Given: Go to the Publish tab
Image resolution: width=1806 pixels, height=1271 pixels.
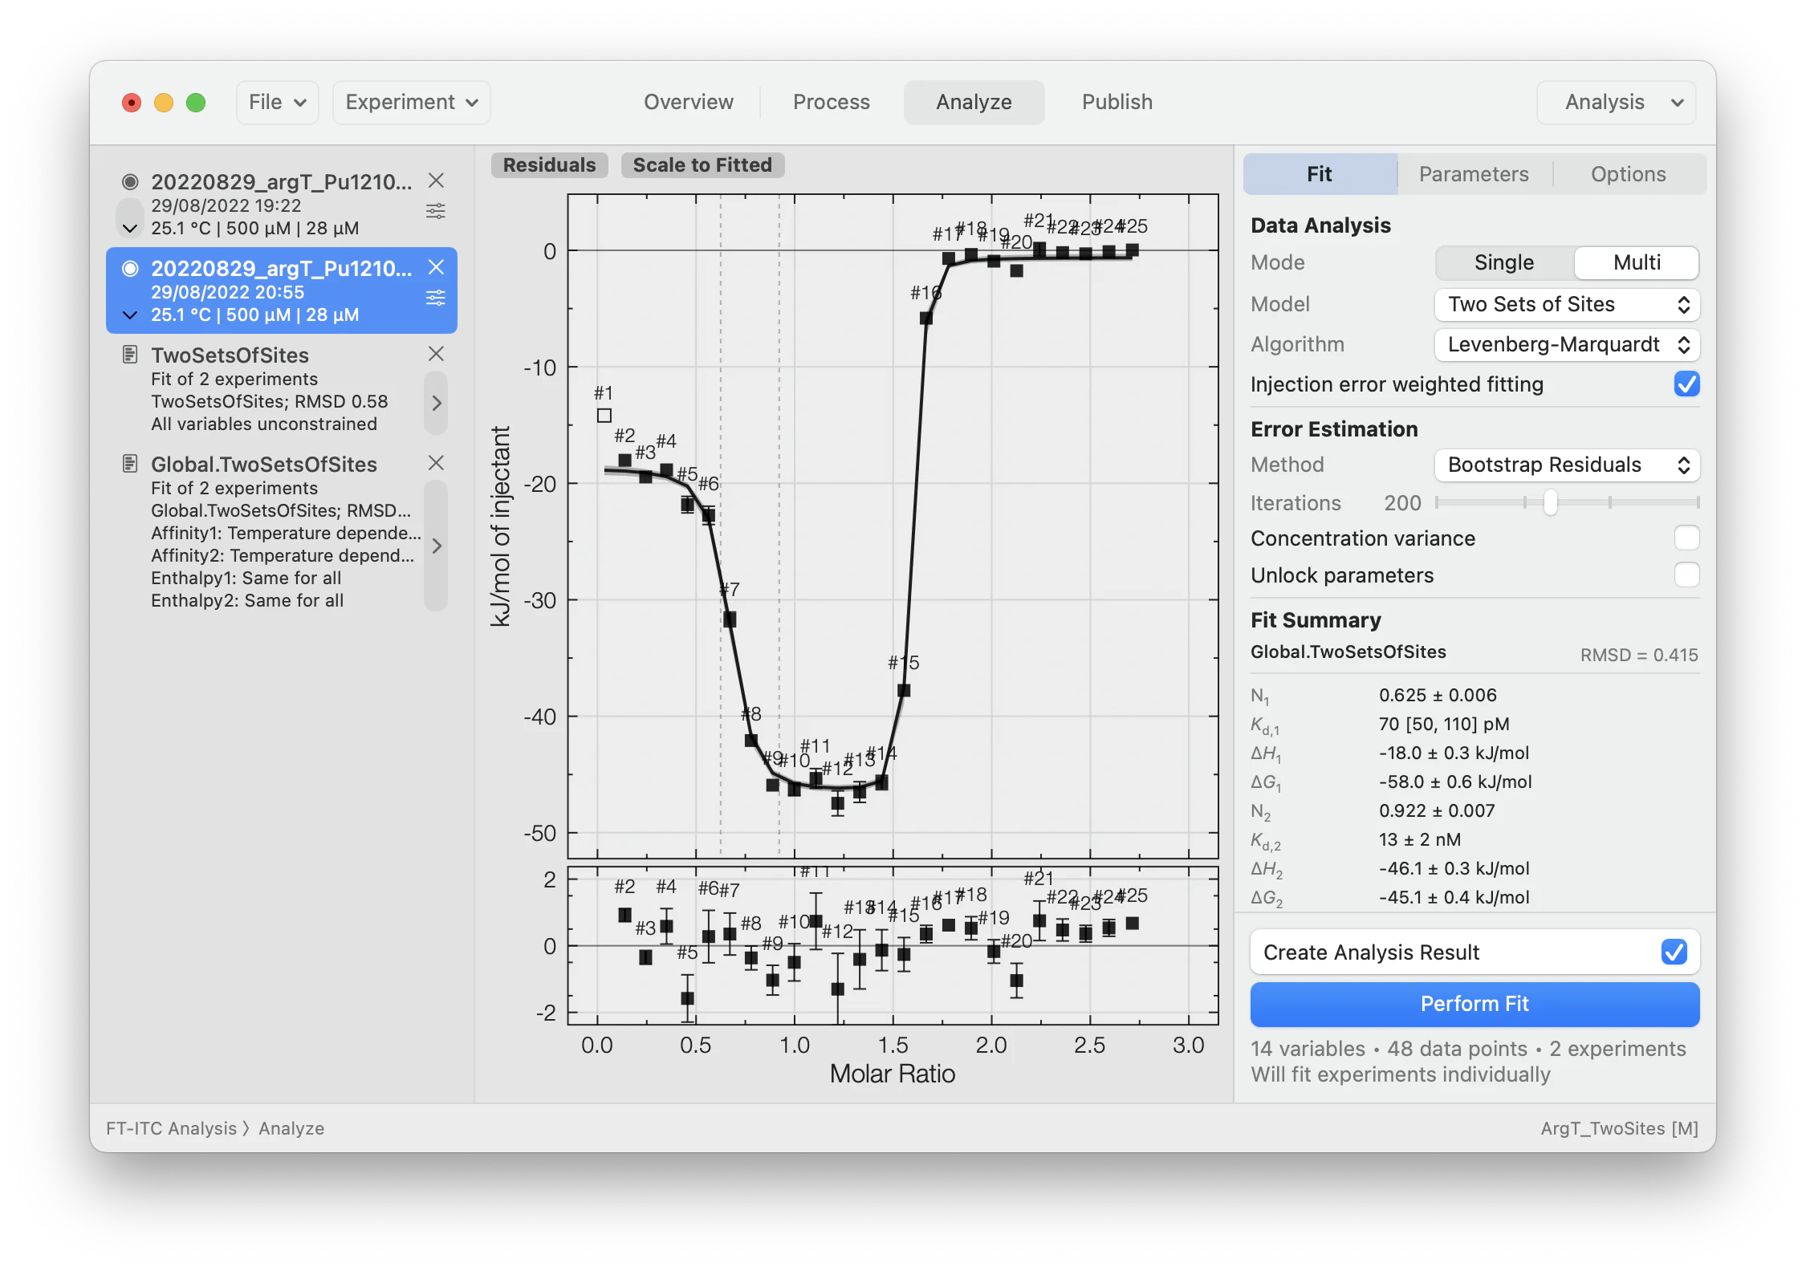Looking at the screenshot, I should click(1117, 103).
